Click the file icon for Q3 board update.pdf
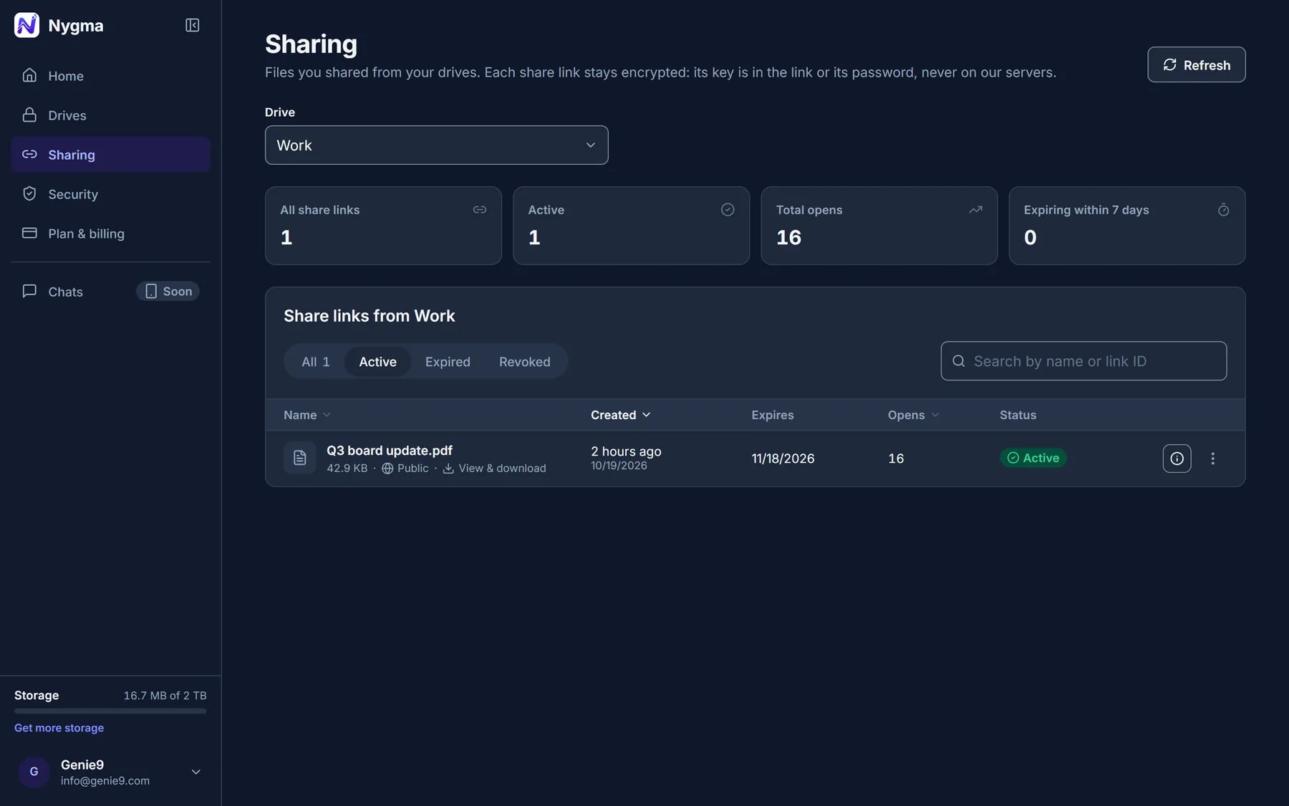This screenshot has width=1289, height=806. [x=299, y=458]
